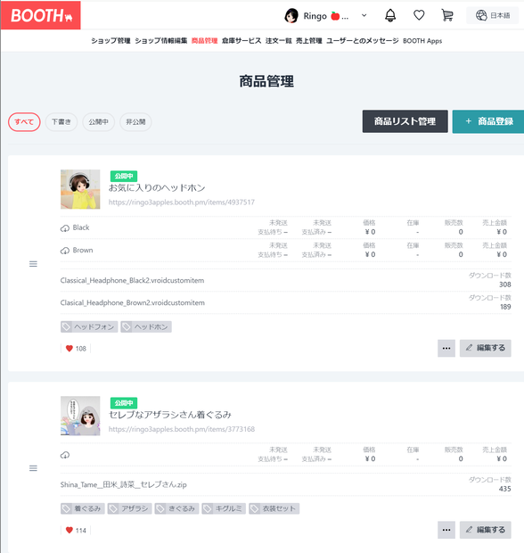Click the ヘッドフォン tag
The width and height of the screenshot is (524, 553).
click(89, 327)
